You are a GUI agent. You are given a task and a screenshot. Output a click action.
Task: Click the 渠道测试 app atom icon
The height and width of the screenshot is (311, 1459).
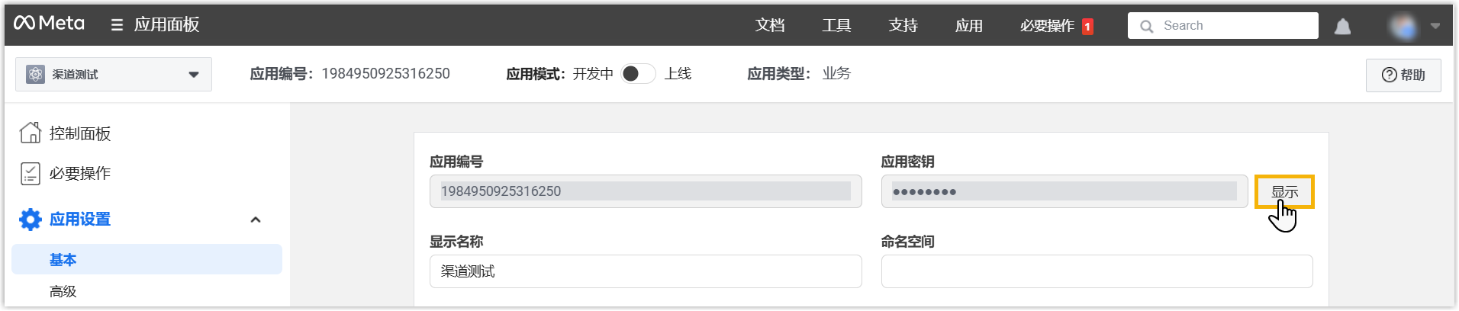35,74
